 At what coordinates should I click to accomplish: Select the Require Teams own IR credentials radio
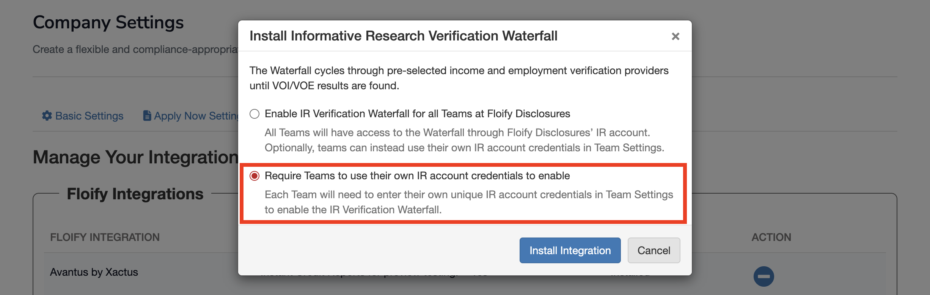[x=254, y=176]
